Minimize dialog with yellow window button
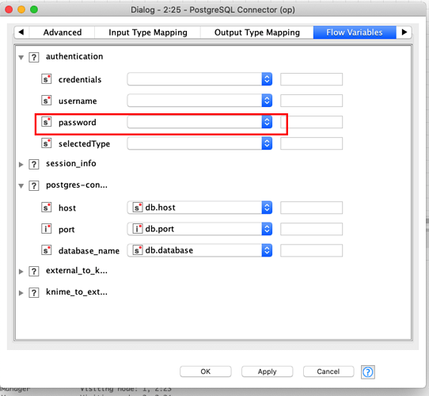Viewport: 429px width, 396px height. [x=21, y=10]
